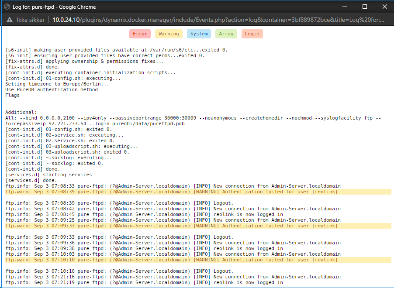Screen dimensions: 394x288
Task: Click the 07:21:16 New connection log line
Action: point(173,277)
